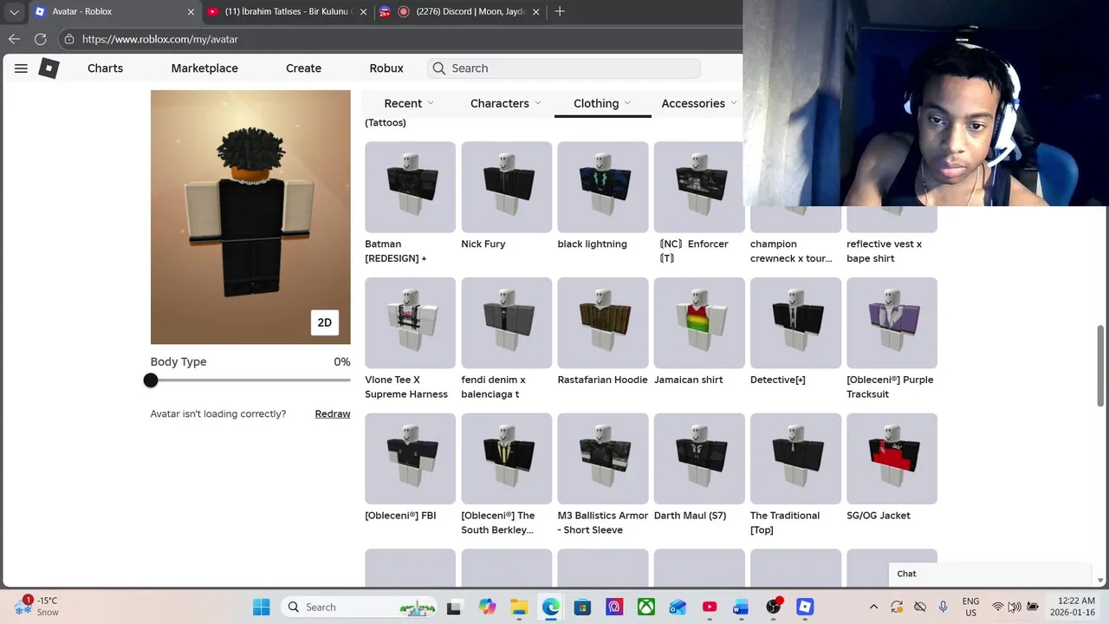Select The South Berkley shirt thumbnail

(x=506, y=458)
